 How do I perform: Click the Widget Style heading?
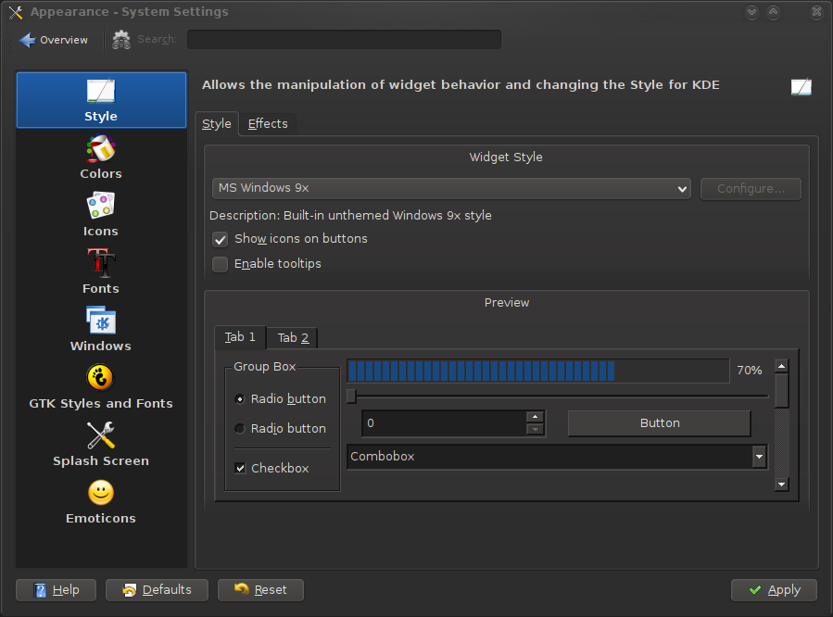[506, 157]
